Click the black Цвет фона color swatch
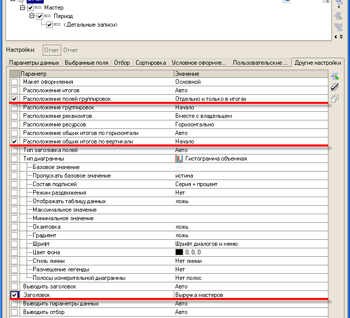The width and height of the screenshot is (350, 318). (179, 252)
